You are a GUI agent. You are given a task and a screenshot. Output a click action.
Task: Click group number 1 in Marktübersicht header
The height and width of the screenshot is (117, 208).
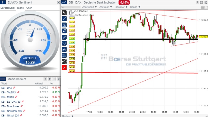point(45,79)
